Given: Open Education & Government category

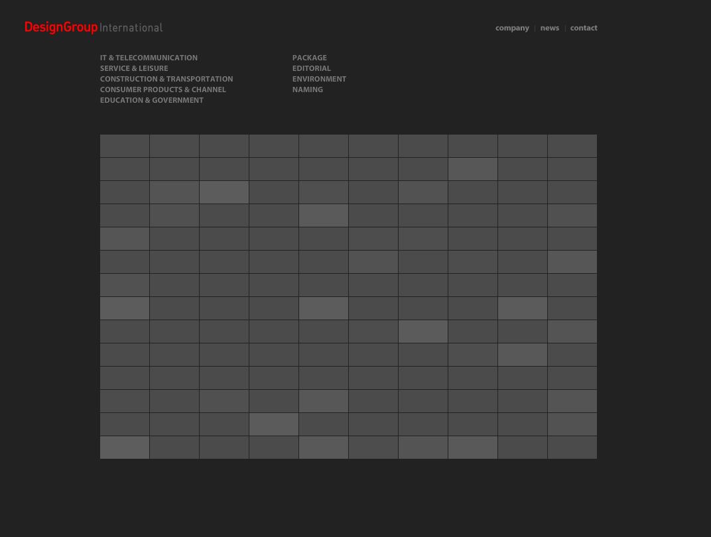Looking at the screenshot, I should coord(152,101).
